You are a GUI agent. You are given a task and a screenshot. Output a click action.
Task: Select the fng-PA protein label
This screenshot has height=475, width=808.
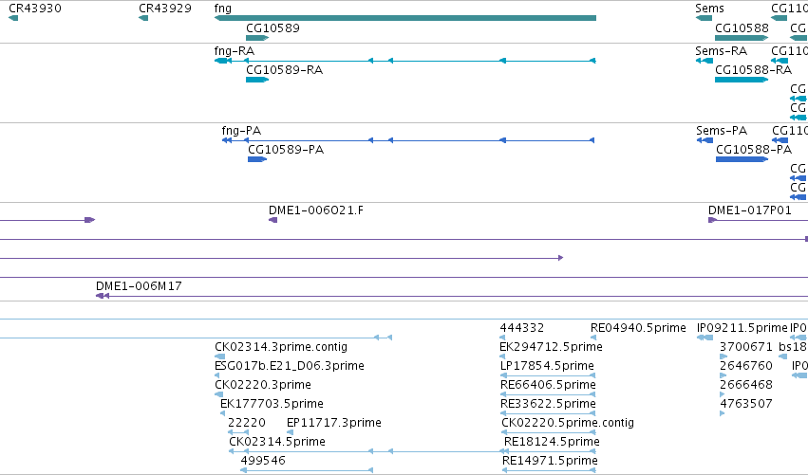tap(241, 131)
